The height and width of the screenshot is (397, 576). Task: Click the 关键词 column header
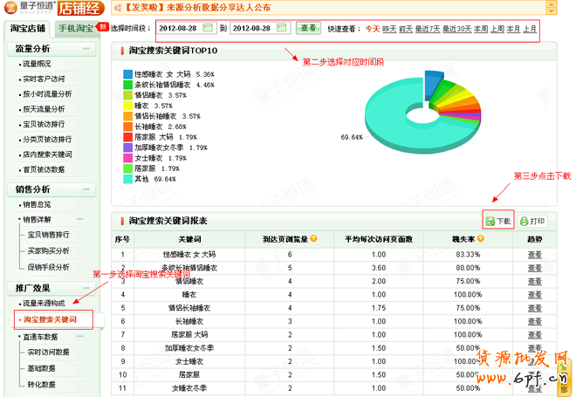pos(189,239)
